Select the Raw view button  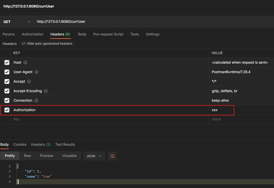27,156
